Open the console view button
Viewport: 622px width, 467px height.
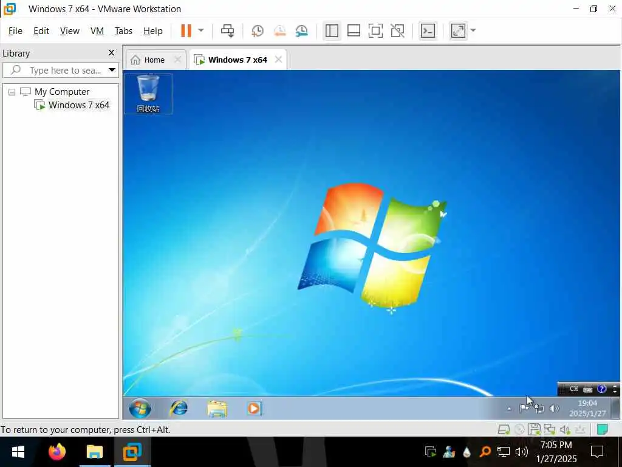click(x=428, y=30)
